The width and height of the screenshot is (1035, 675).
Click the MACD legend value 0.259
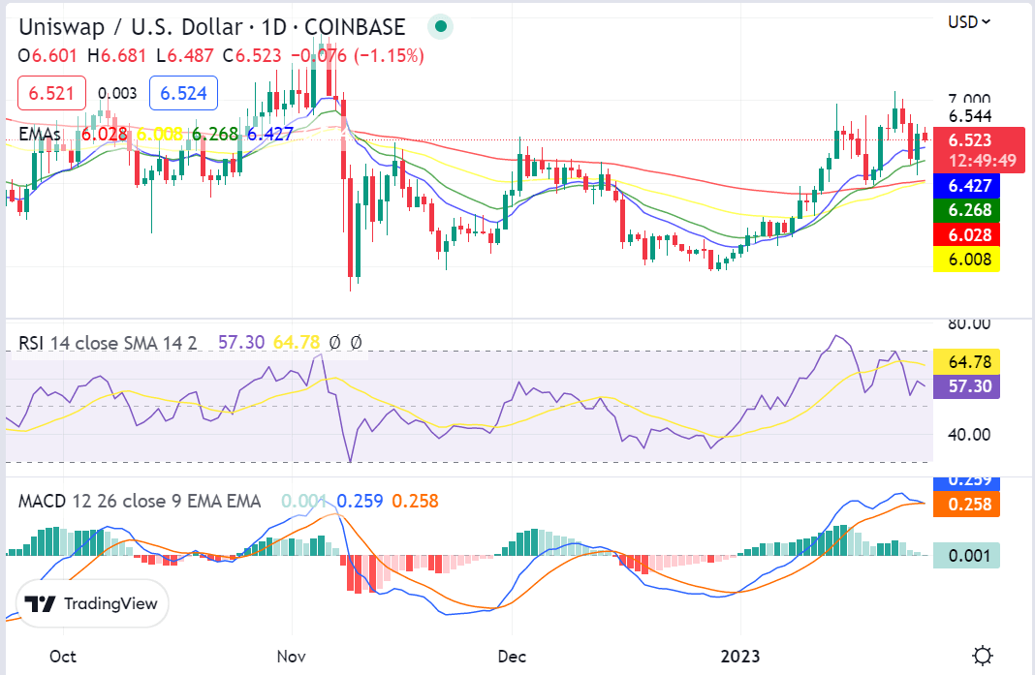(360, 502)
